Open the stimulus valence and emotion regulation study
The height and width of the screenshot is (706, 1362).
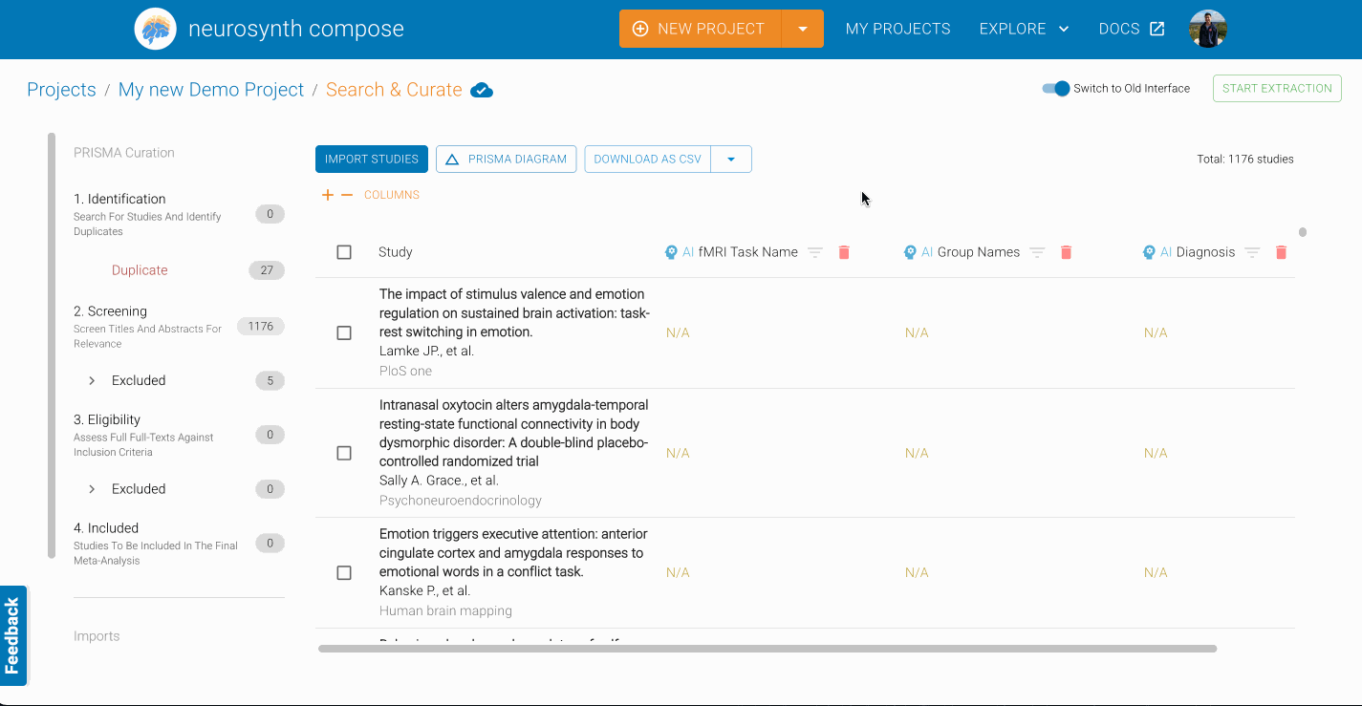(x=512, y=313)
